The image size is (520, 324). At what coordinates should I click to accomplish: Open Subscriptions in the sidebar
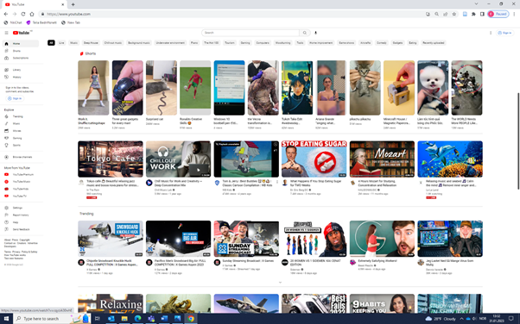[20, 59]
